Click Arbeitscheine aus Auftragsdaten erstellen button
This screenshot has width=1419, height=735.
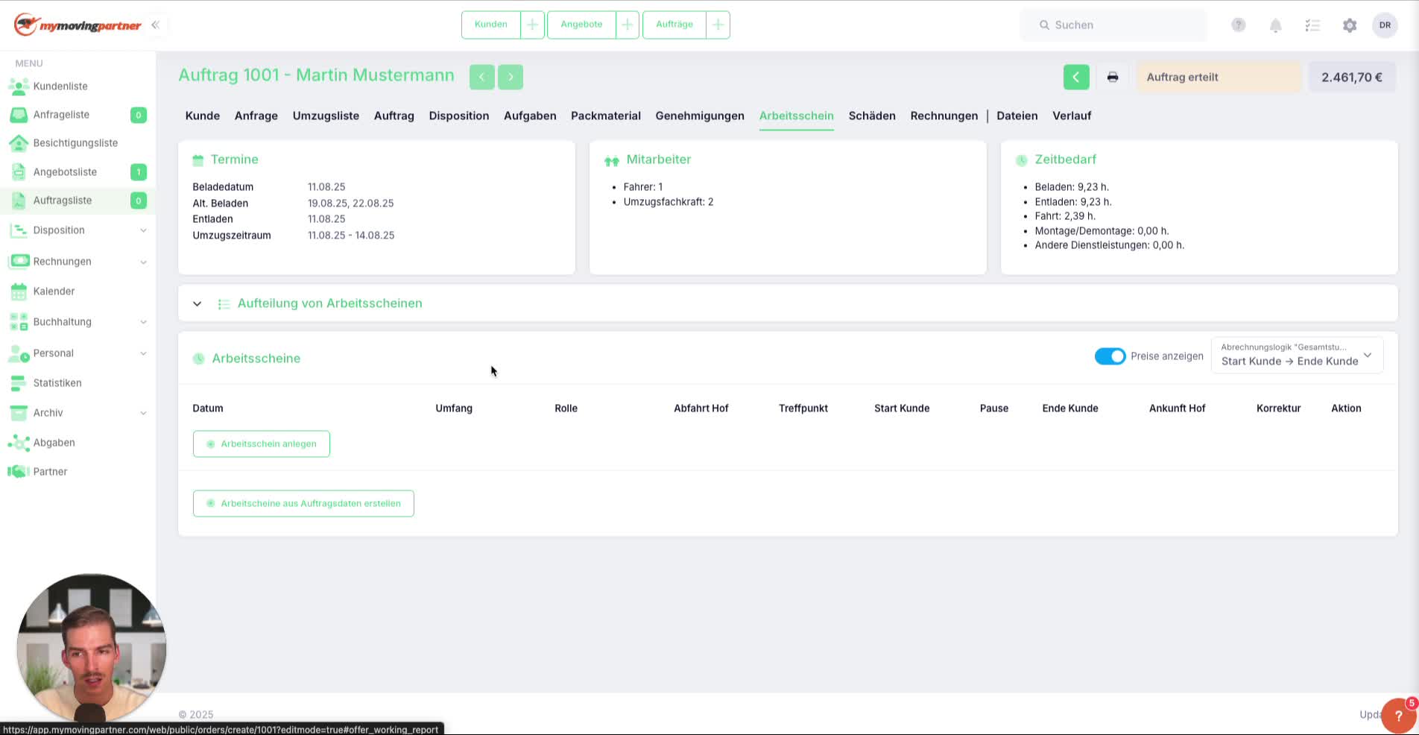303,503
